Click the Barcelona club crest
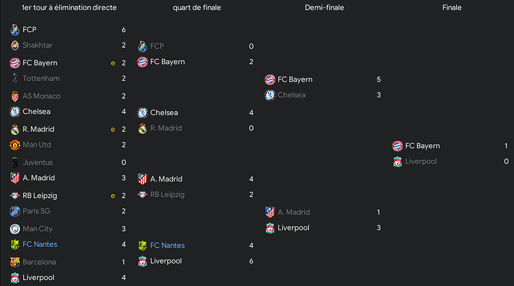 pos(15,262)
